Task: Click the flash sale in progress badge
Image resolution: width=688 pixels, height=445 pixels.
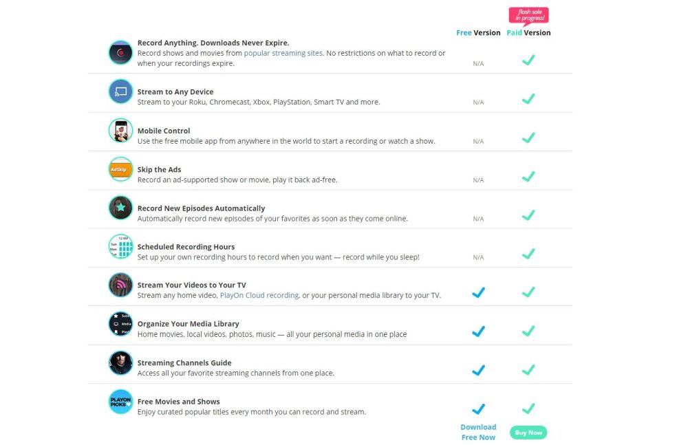Action: click(x=528, y=16)
